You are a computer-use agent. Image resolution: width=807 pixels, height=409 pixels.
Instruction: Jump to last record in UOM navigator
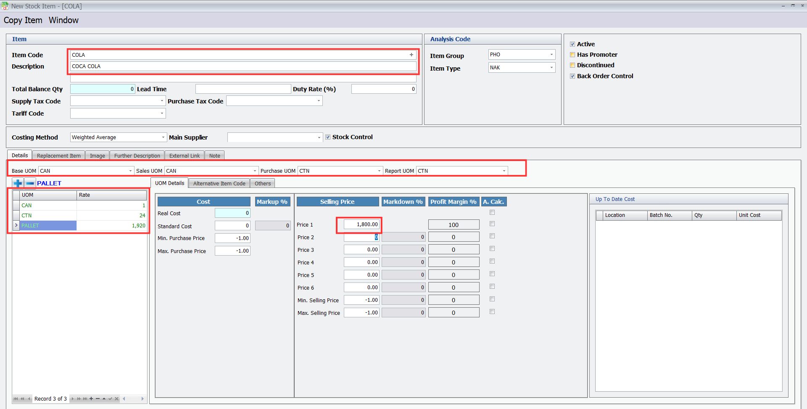tap(85, 399)
